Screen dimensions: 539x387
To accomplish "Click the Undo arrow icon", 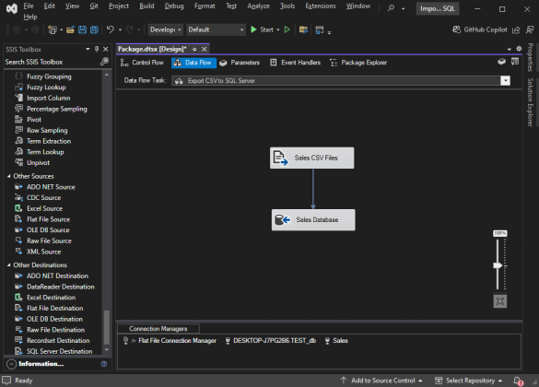I will pyautogui.click(x=110, y=29).
